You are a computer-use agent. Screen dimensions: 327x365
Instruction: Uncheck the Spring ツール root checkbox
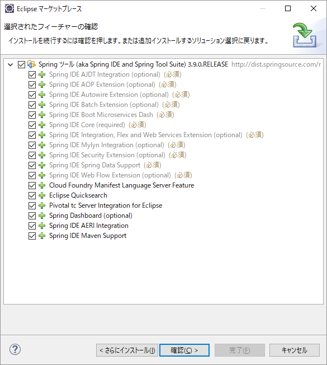click(x=21, y=64)
